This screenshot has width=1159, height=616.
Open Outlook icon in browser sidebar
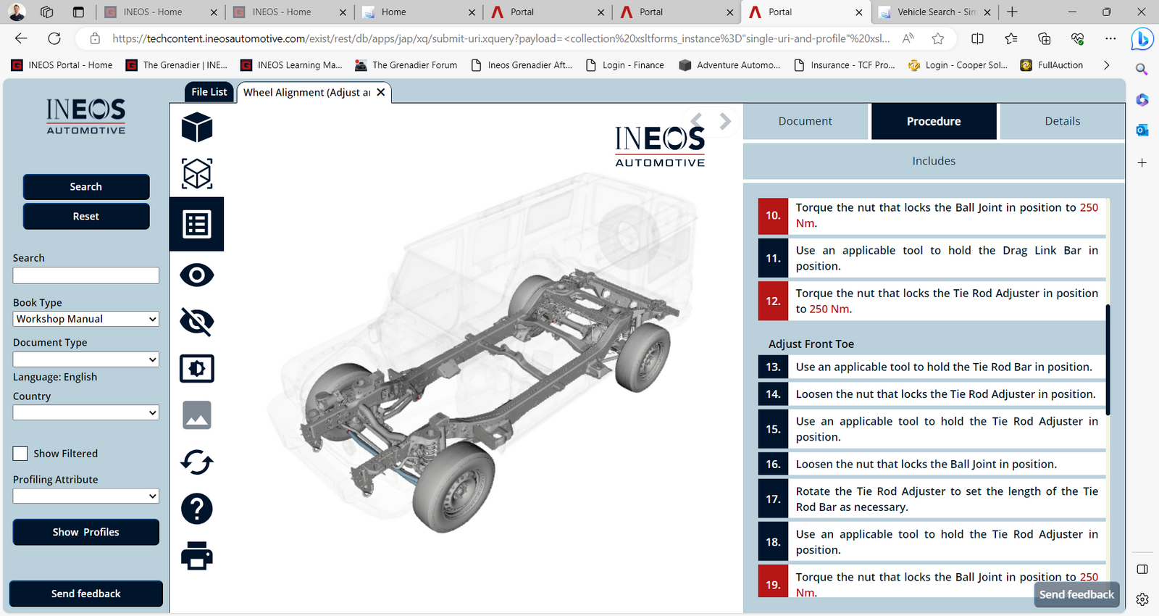click(1142, 130)
